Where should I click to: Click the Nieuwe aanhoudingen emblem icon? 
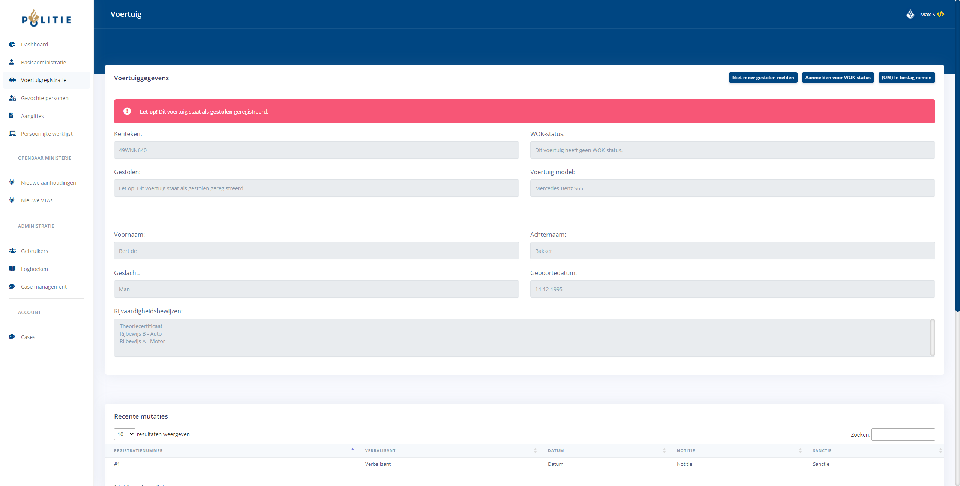click(12, 182)
